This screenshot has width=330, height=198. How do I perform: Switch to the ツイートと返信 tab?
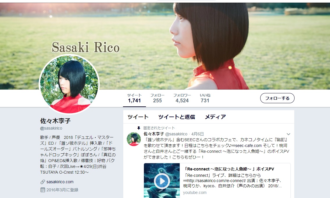(176, 117)
